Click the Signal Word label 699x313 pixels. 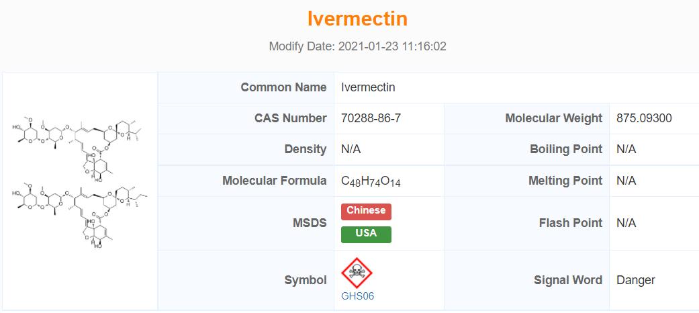click(567, 280)
